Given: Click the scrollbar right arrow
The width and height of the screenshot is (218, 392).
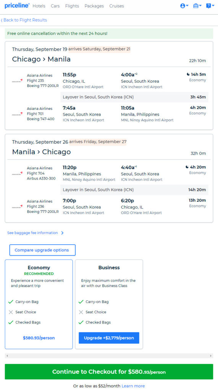Looking at the screenshot, I should [211, 356].
